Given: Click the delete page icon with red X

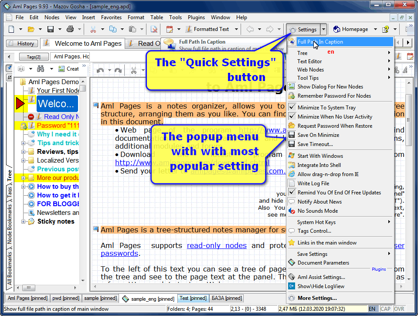Looking at the screenshot, I should [154, 29].
